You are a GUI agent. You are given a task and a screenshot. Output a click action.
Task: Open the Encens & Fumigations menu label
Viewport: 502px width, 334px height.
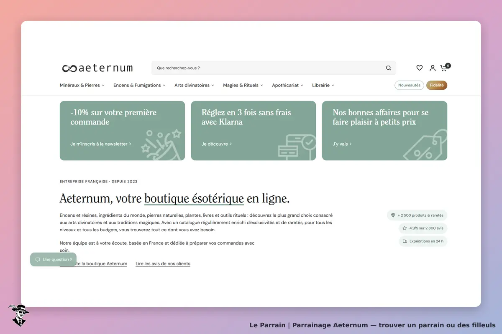tap(137, 85)
